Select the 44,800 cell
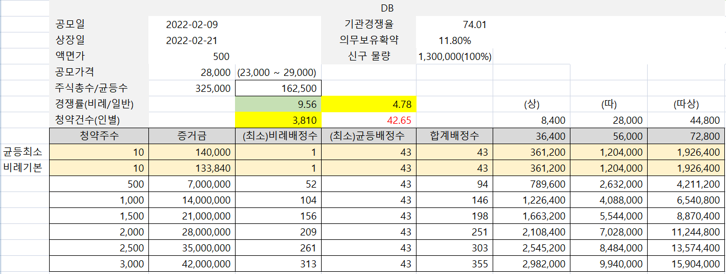 coord(686,120)
